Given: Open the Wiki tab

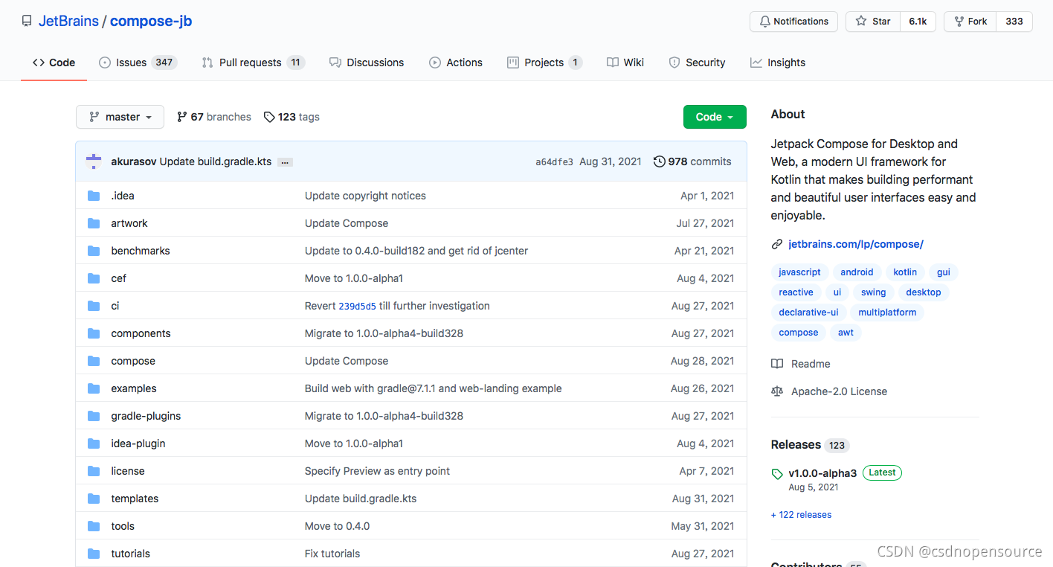Looking at the screenshot, I should click(x=625, y=63).
